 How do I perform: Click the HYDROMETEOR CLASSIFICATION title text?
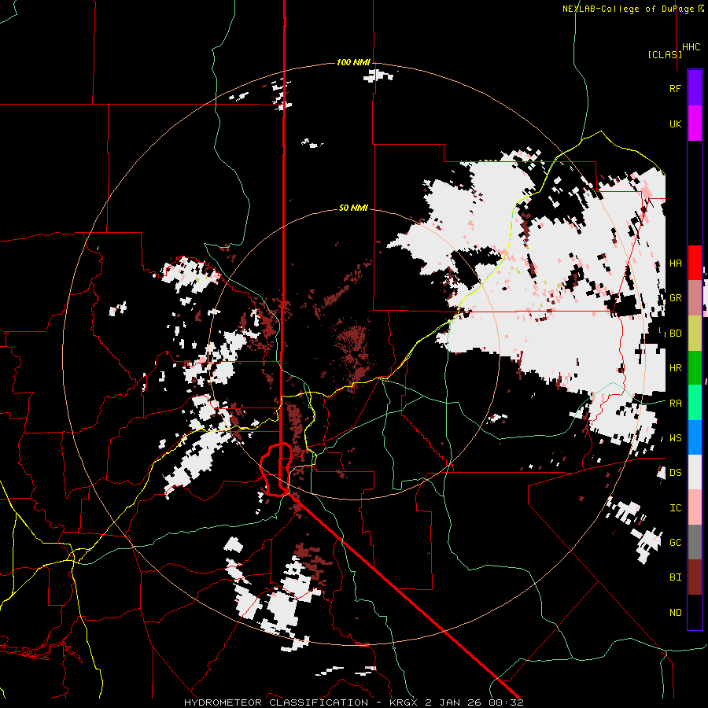276,702
